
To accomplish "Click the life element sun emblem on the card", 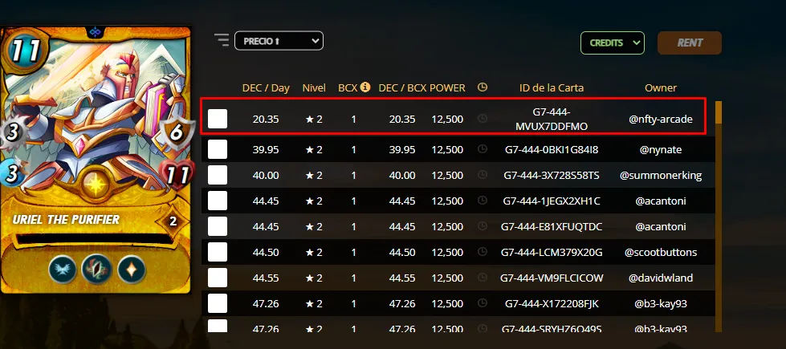I will pyautogui.click(x=94, y=185).
